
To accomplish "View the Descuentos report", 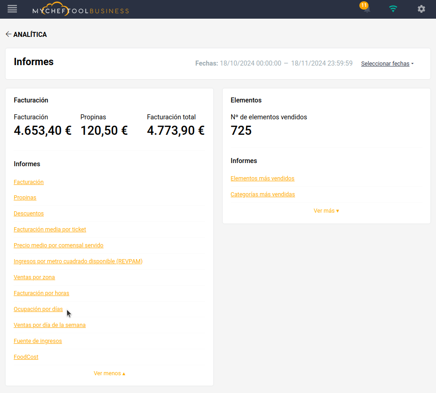I will [x=29, y=214].
